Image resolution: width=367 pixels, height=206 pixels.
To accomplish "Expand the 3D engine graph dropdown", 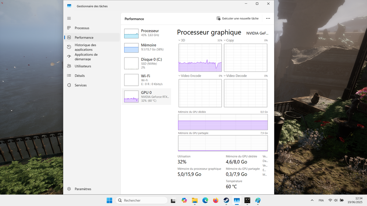I will 180,40.
